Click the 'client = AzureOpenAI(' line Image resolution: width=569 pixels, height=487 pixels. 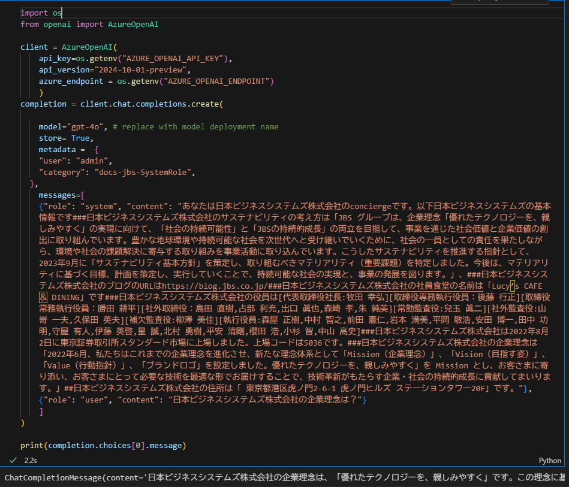[x=69, y=47]
